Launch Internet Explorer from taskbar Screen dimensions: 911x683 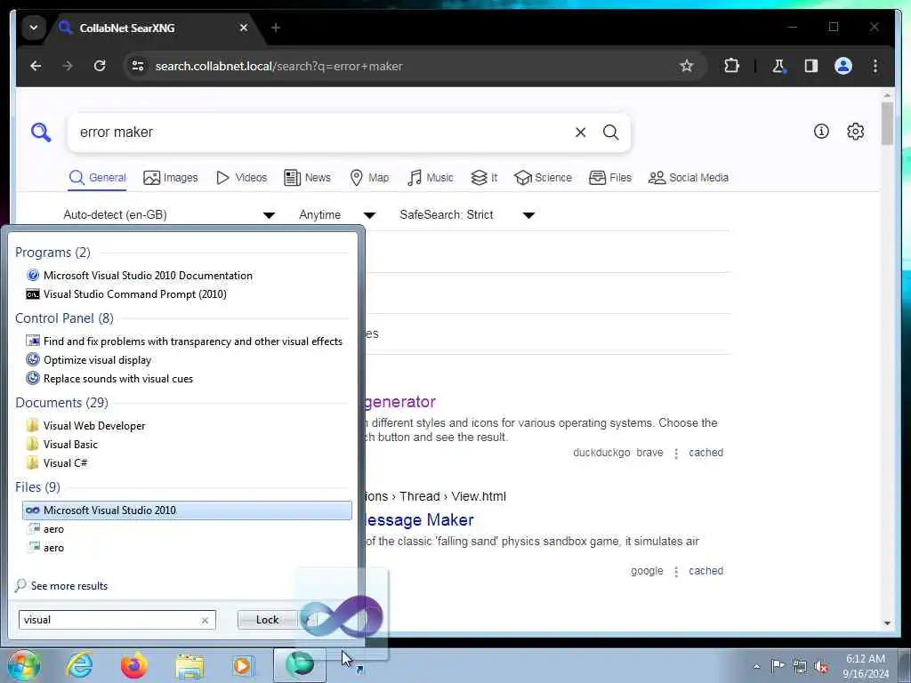tap(79, 665)
